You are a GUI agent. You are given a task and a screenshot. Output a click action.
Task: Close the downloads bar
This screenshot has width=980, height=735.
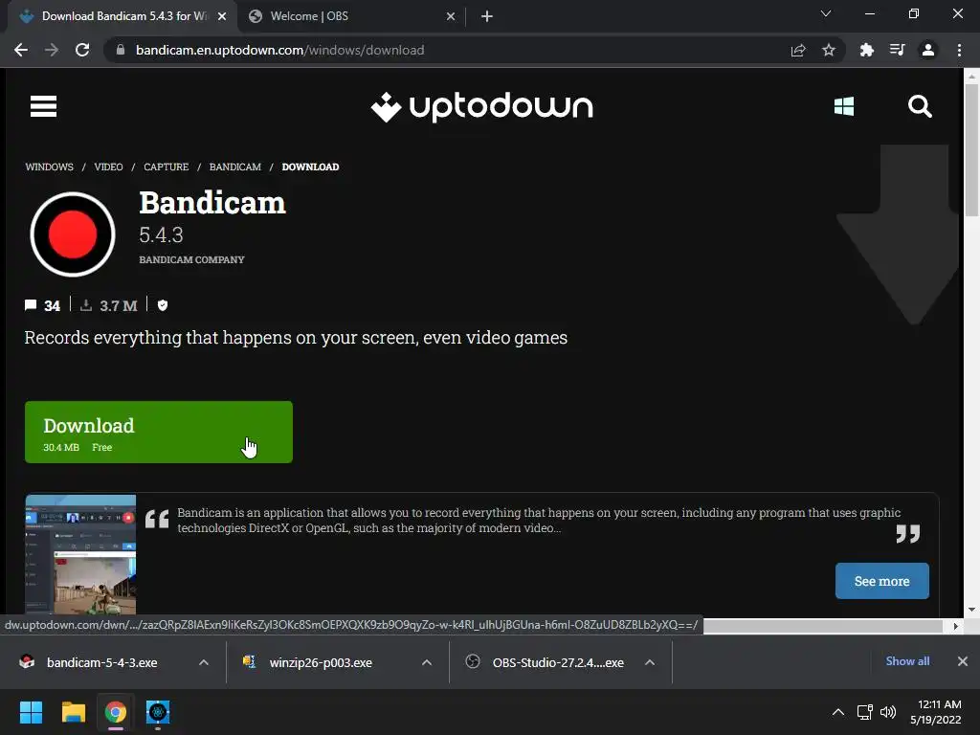click(x=963, y=661)
